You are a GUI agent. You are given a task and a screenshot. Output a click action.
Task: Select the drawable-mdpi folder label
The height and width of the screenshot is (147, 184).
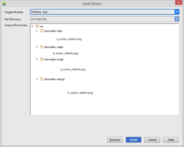54,47
